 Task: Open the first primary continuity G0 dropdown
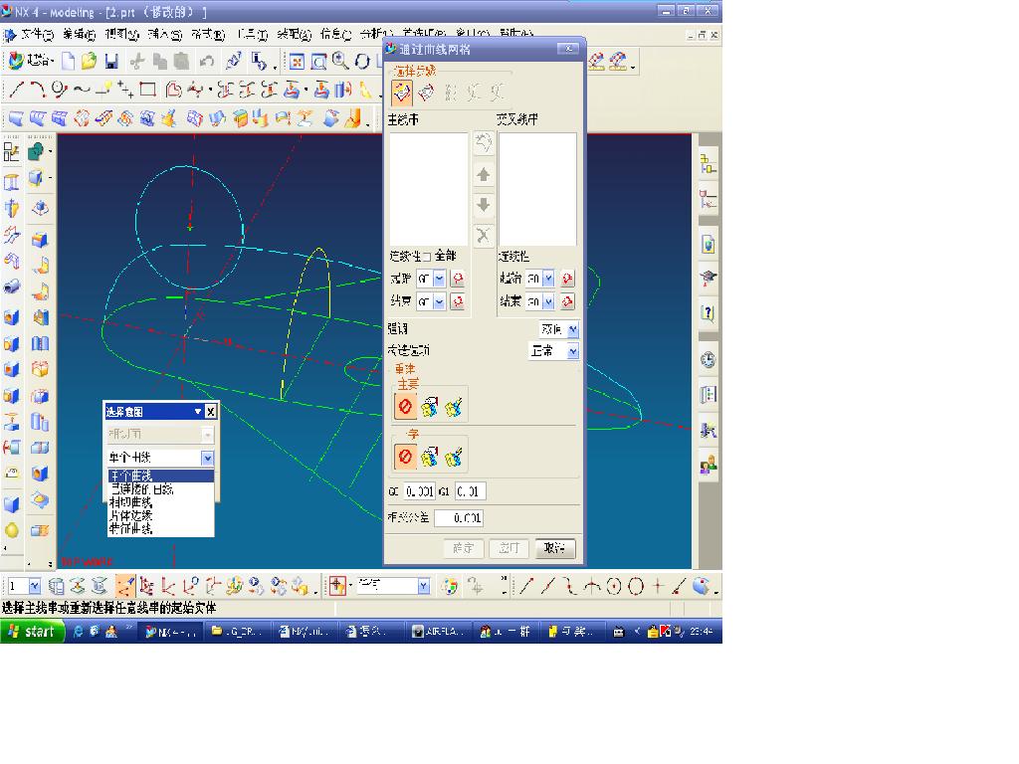click(439, 279)
